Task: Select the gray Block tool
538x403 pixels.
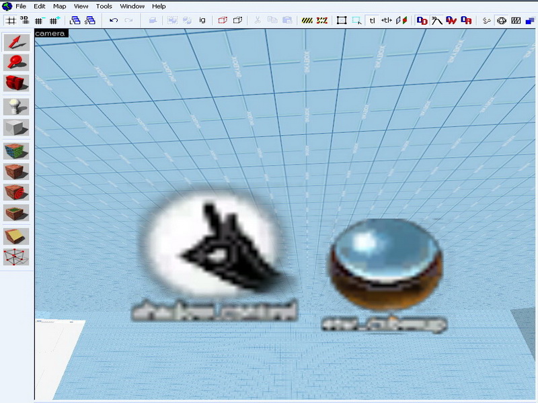Action: click(x=16, y=127)
